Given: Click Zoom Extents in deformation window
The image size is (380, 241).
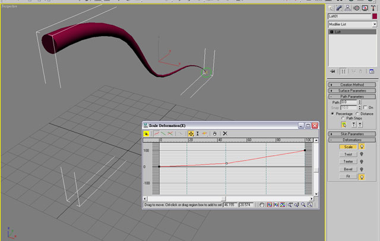Looking at the screenshot, I should (269, 205).
